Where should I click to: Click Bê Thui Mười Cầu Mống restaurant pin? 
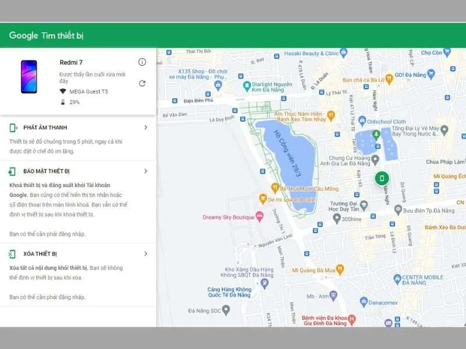click(275, 188)
